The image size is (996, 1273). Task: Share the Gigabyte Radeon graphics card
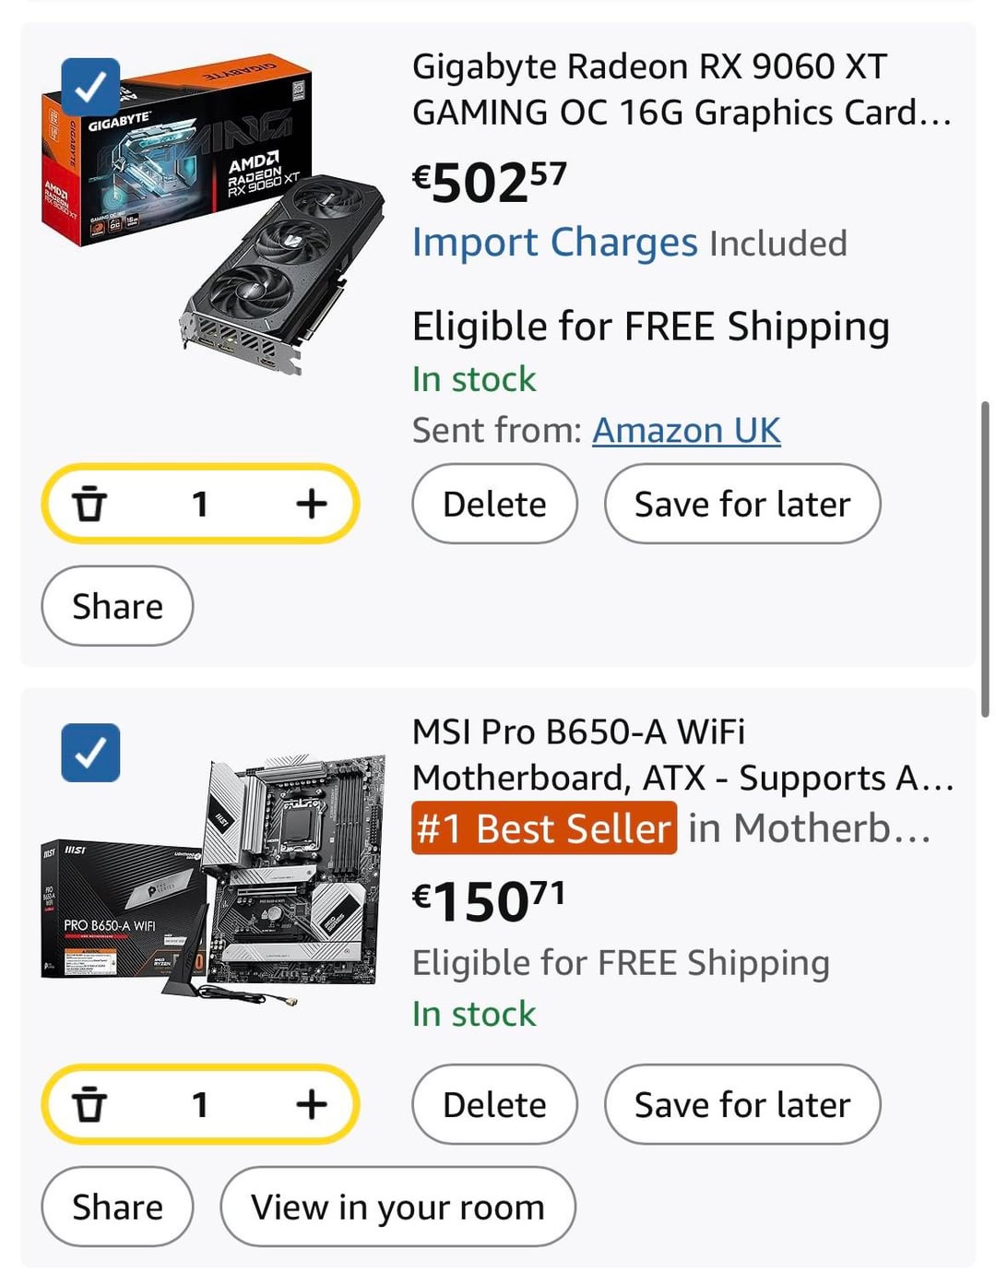pos(117,606)
